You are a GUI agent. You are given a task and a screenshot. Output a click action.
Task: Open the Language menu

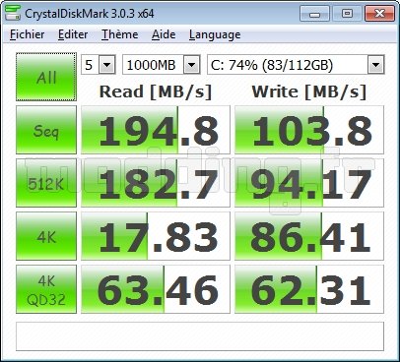coord(215,34)
